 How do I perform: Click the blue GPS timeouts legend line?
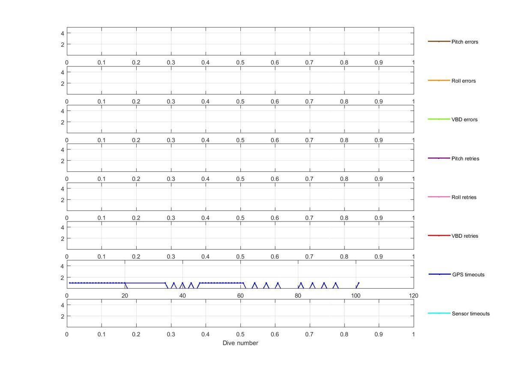coord(439,274)
